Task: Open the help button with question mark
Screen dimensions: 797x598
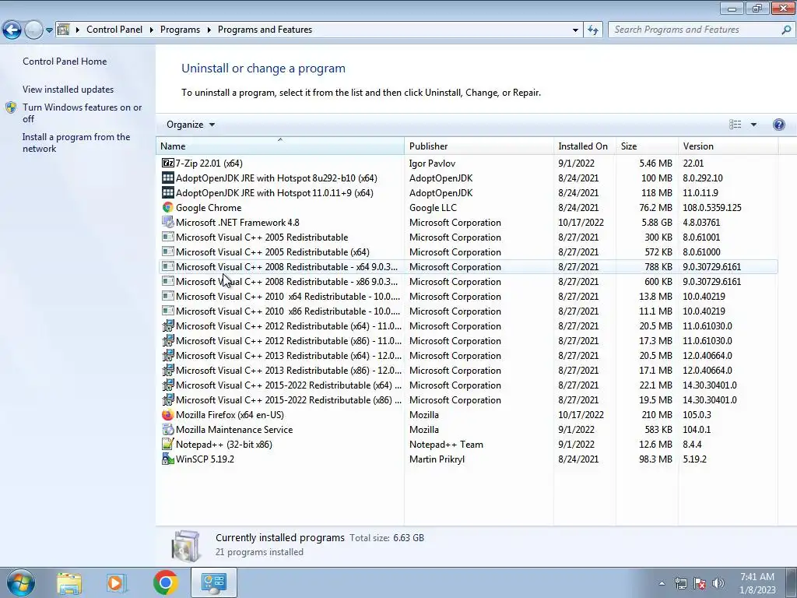Action: [778, 125]
